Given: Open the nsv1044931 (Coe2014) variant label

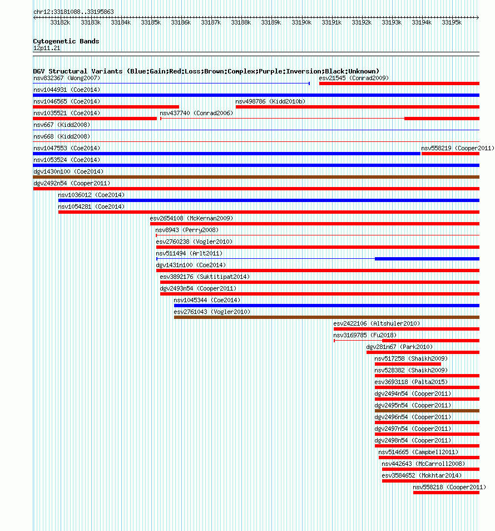Looking at the screenshot, I should (67, 90).
